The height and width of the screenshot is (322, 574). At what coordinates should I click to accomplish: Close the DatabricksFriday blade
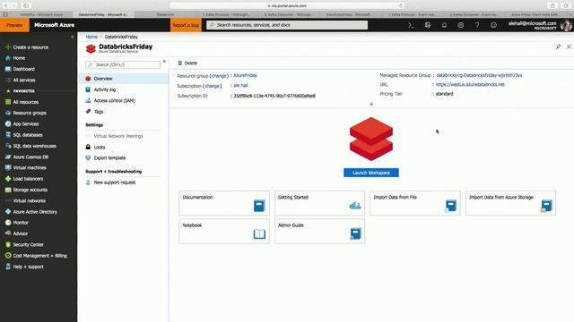click(569, 47)
